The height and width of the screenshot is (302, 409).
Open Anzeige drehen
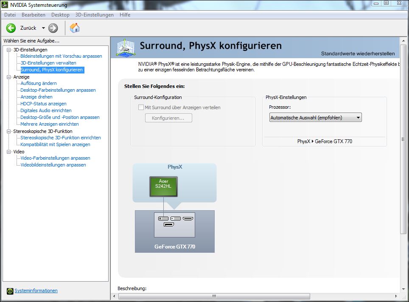(36, 97)
